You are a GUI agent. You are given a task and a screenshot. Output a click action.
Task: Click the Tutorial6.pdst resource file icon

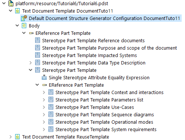11,3
